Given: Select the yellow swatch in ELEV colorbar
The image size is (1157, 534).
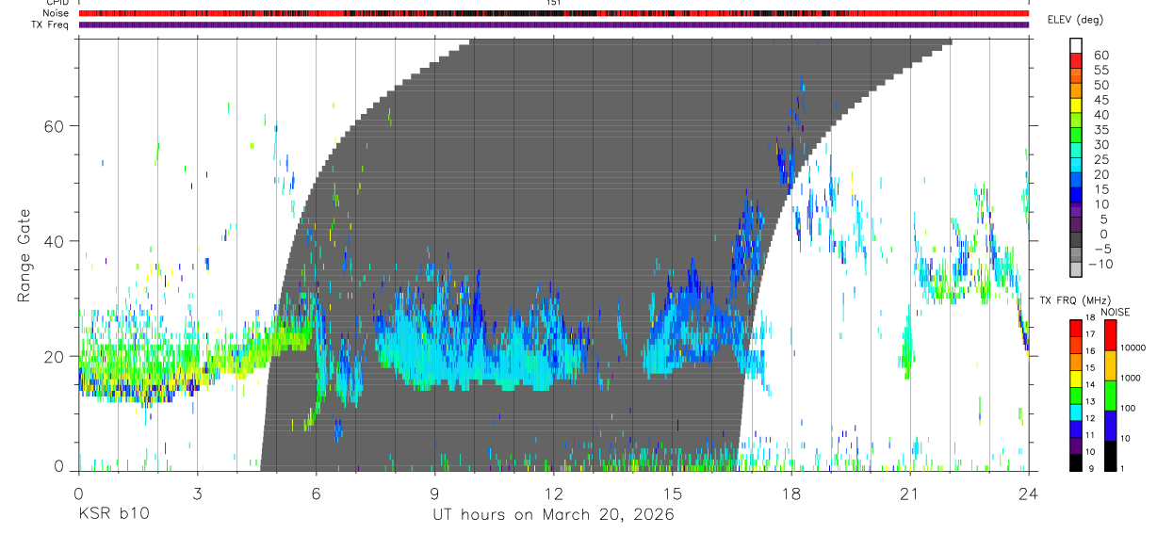Looking at the screenshot, I should 1076,105.
